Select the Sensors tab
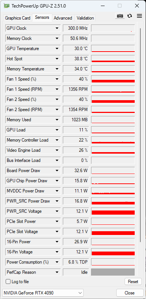The height and width of the screenshot is (299, 146). coord(42,17)
